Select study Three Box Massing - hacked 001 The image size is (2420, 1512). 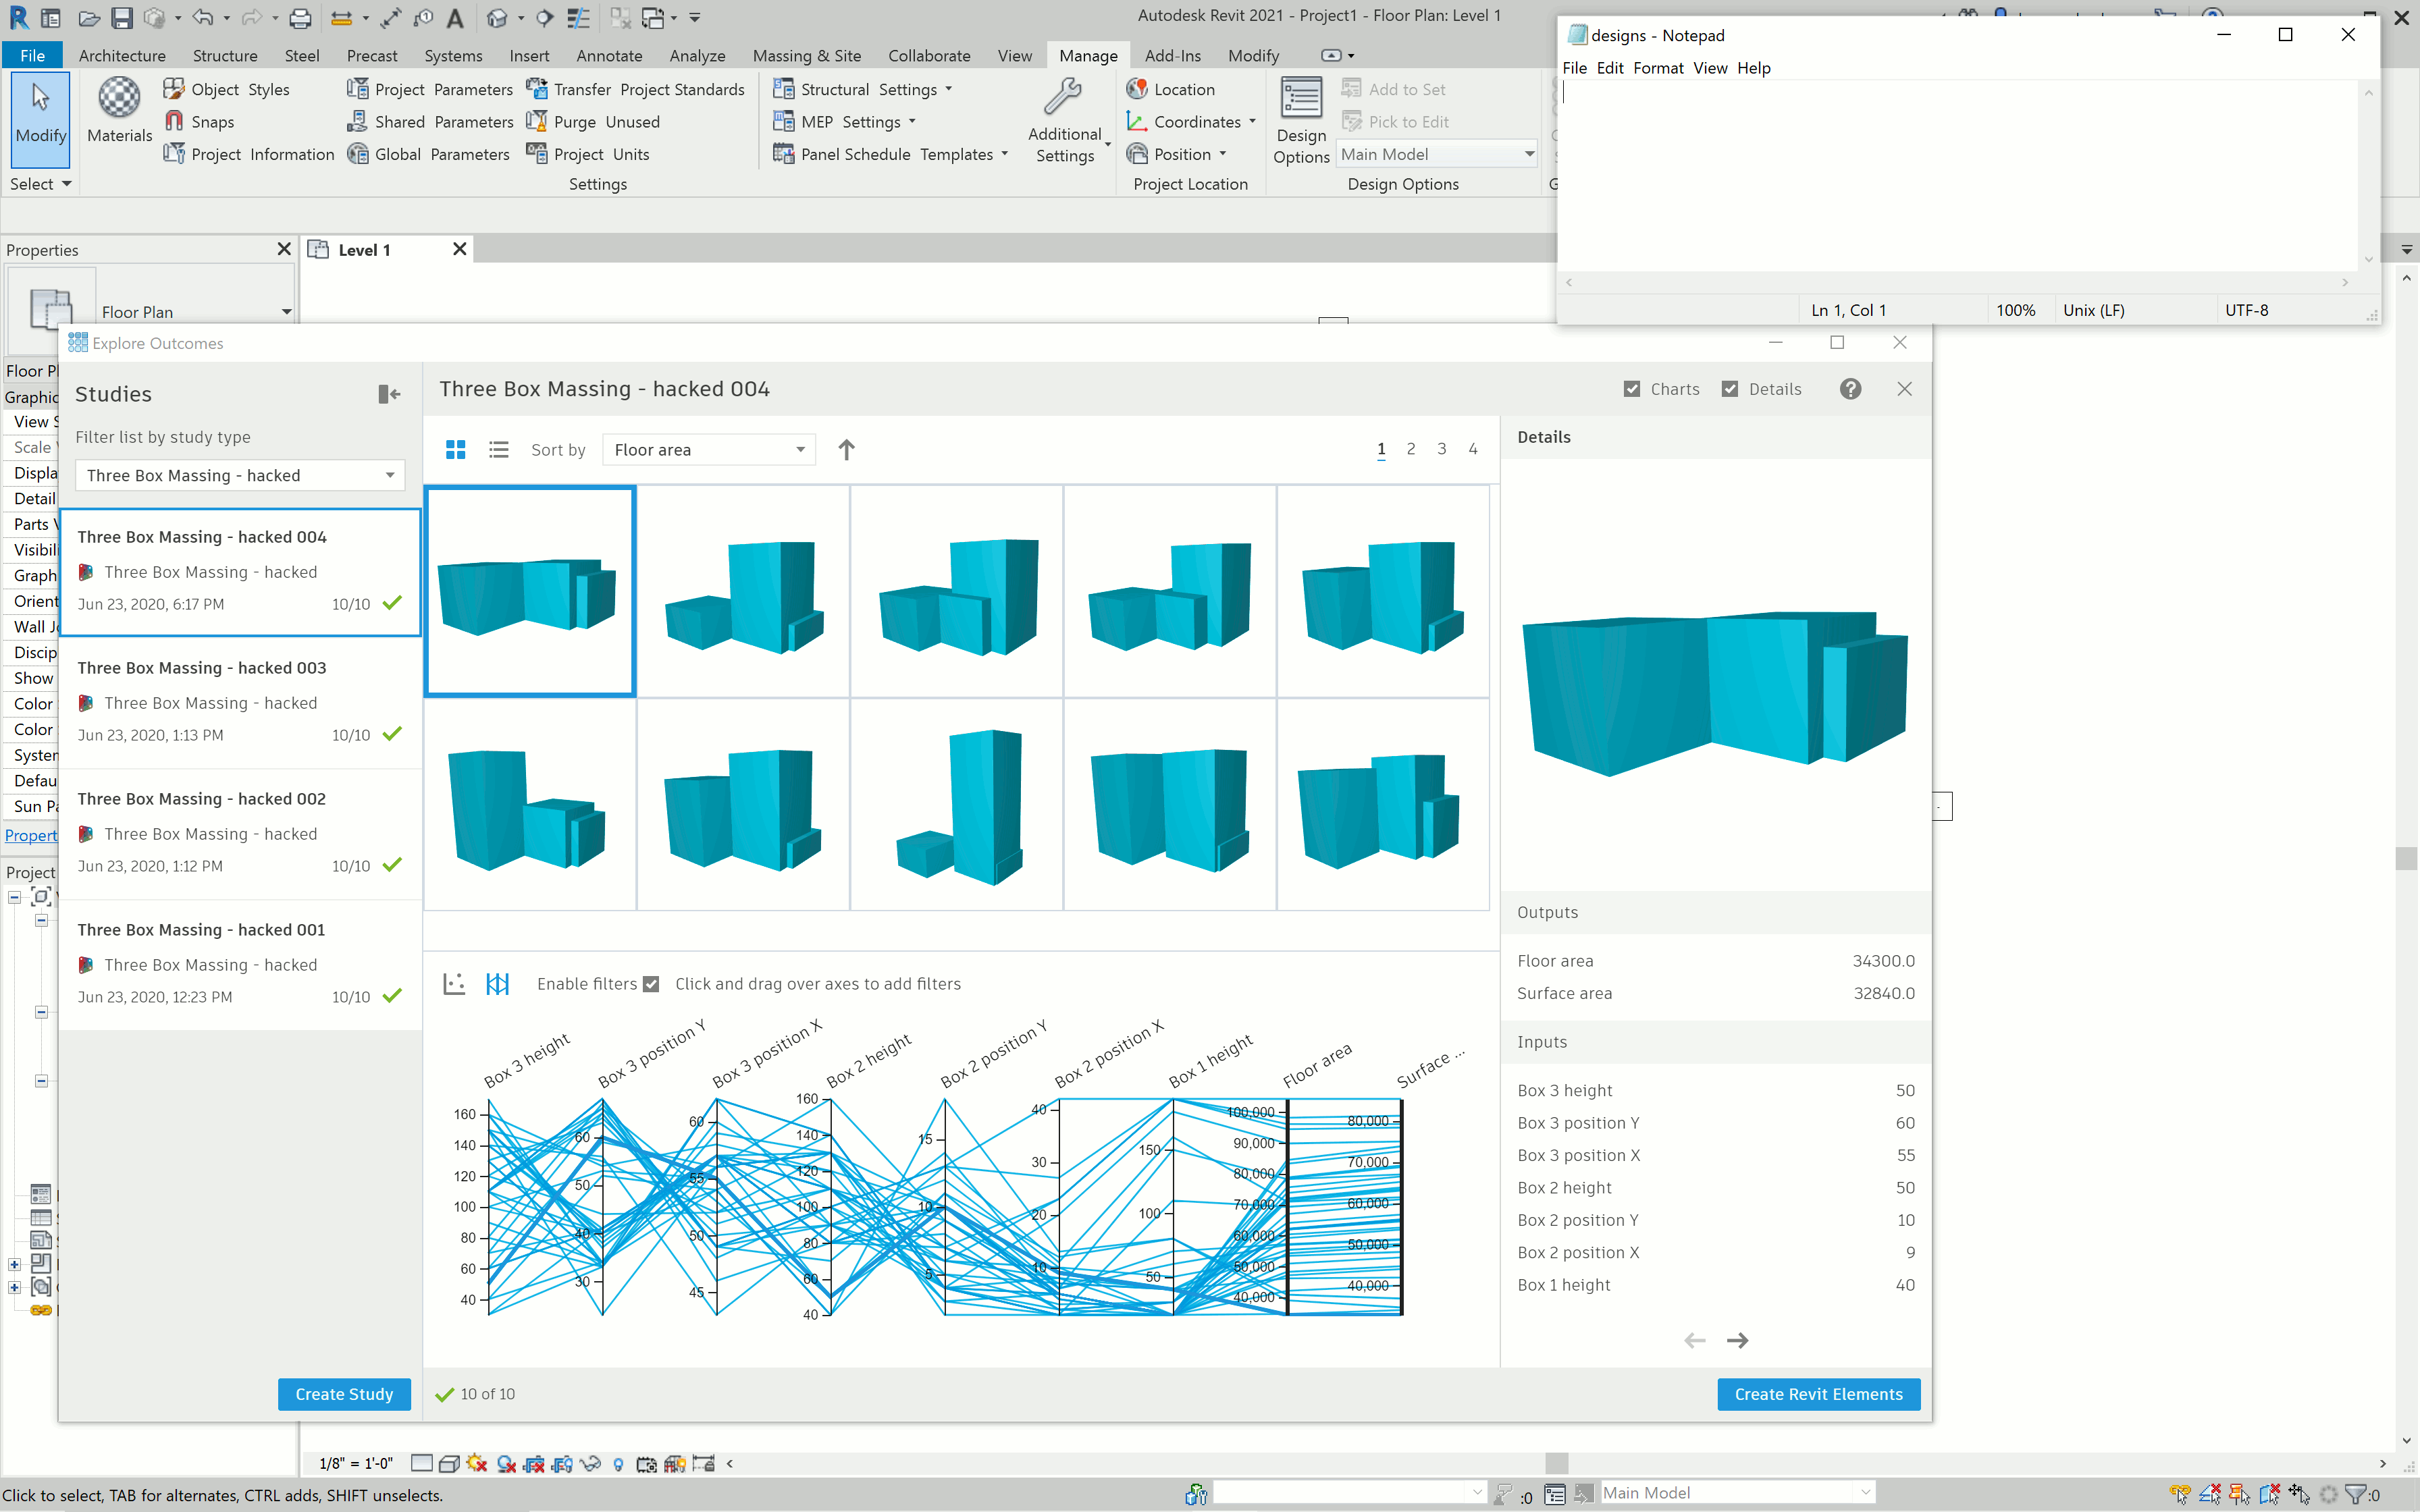coord(240,965)
